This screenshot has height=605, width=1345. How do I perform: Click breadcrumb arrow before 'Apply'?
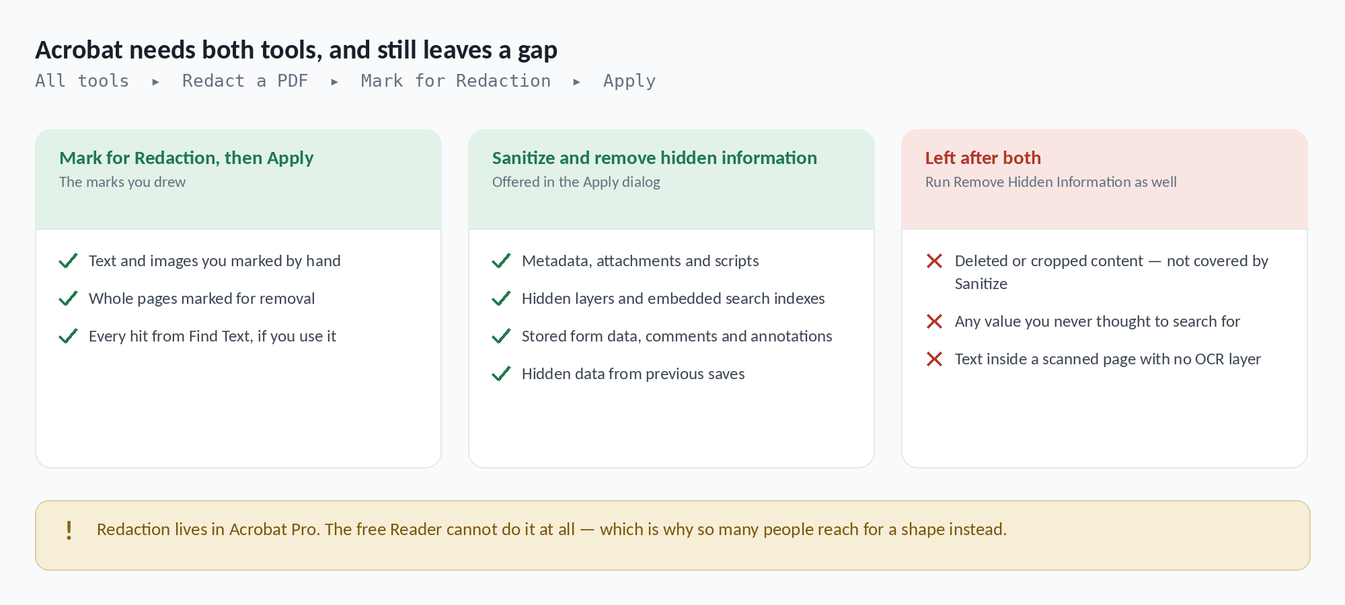(x=576, y=82)
